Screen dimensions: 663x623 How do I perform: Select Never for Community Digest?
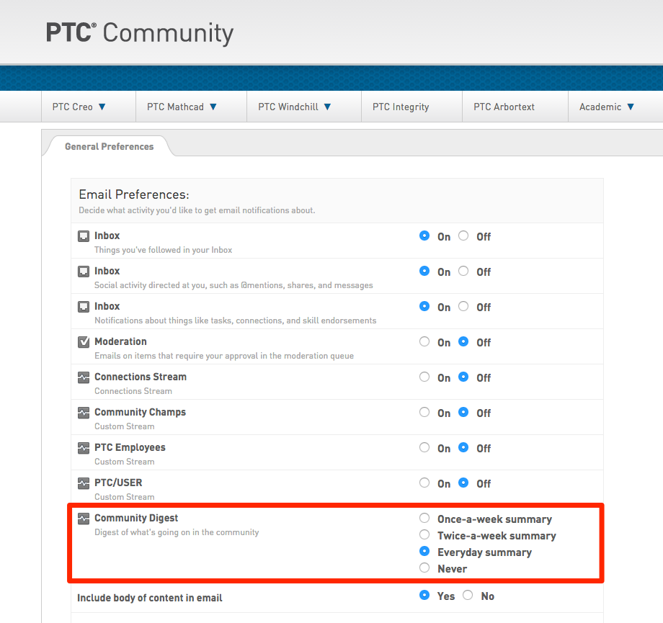424,568
